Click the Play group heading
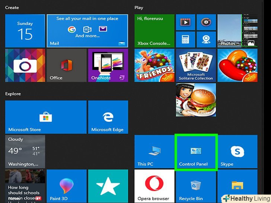The width and height of the screenshot is (271, 203). [139, 7]
